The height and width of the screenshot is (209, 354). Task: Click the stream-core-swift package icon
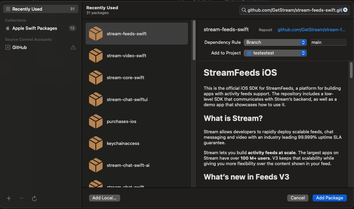(96, 77)
